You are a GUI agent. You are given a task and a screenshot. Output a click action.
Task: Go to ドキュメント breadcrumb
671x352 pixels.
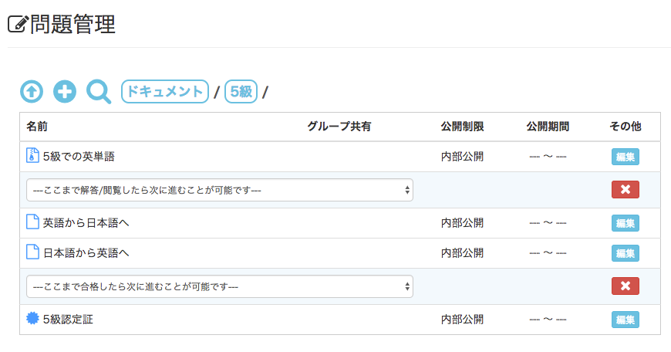click(165, 92)
